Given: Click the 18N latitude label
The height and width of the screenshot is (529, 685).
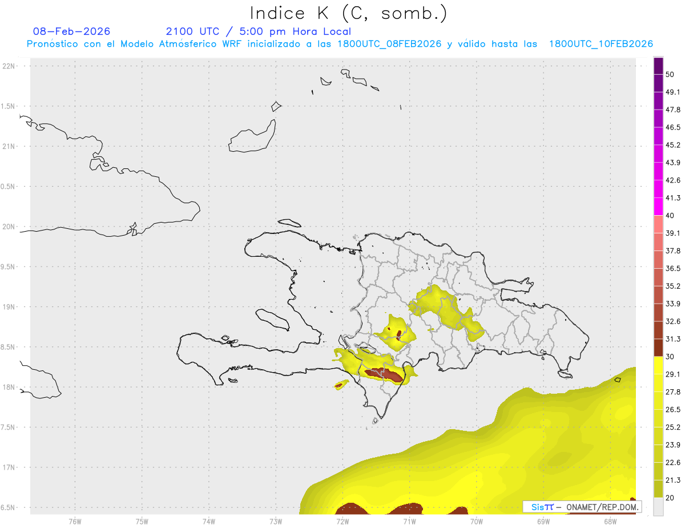Looking at the screenshot, I should 9,387.
